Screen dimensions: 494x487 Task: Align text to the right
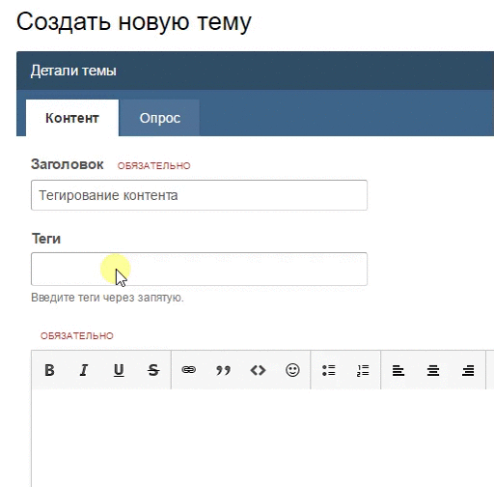click(468, 370)
